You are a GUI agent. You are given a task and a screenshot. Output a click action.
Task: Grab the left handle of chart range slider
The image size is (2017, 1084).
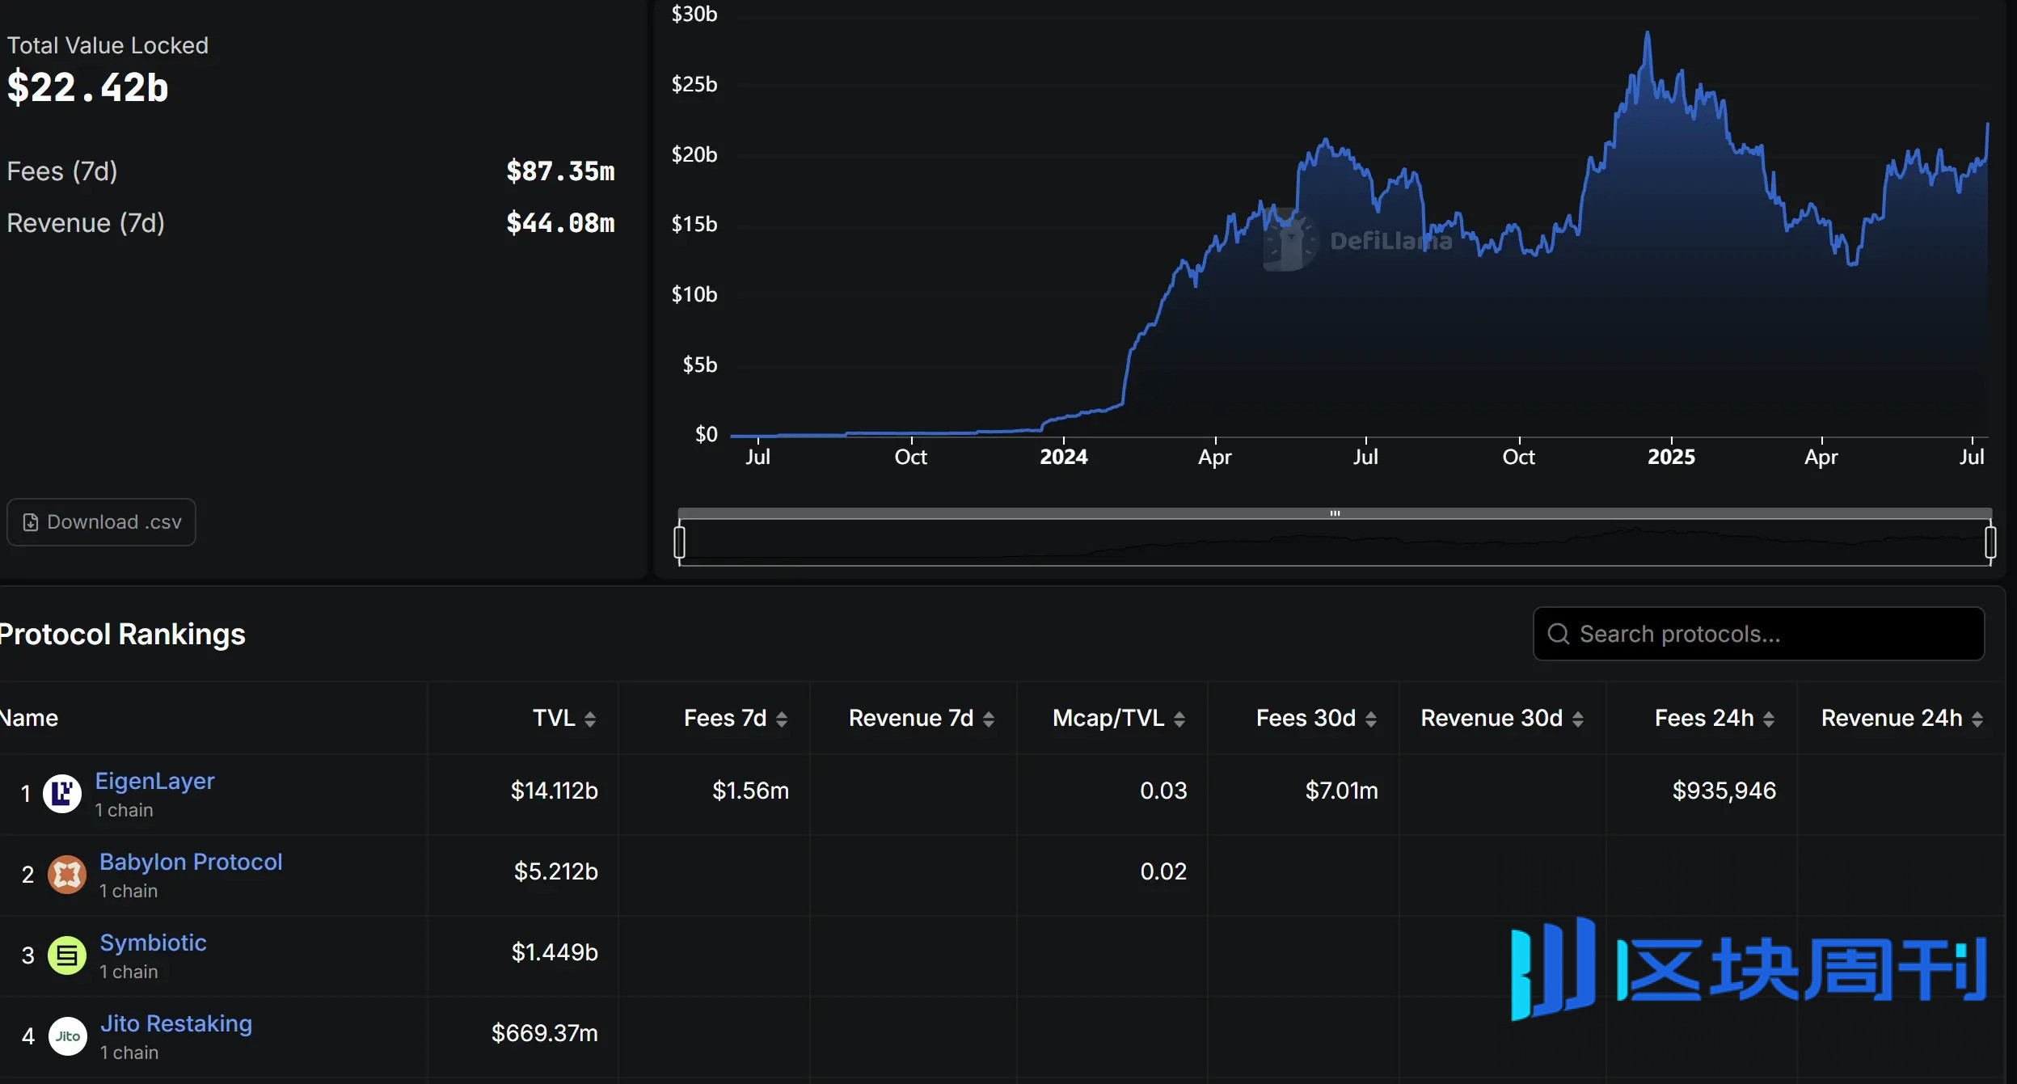680,542
